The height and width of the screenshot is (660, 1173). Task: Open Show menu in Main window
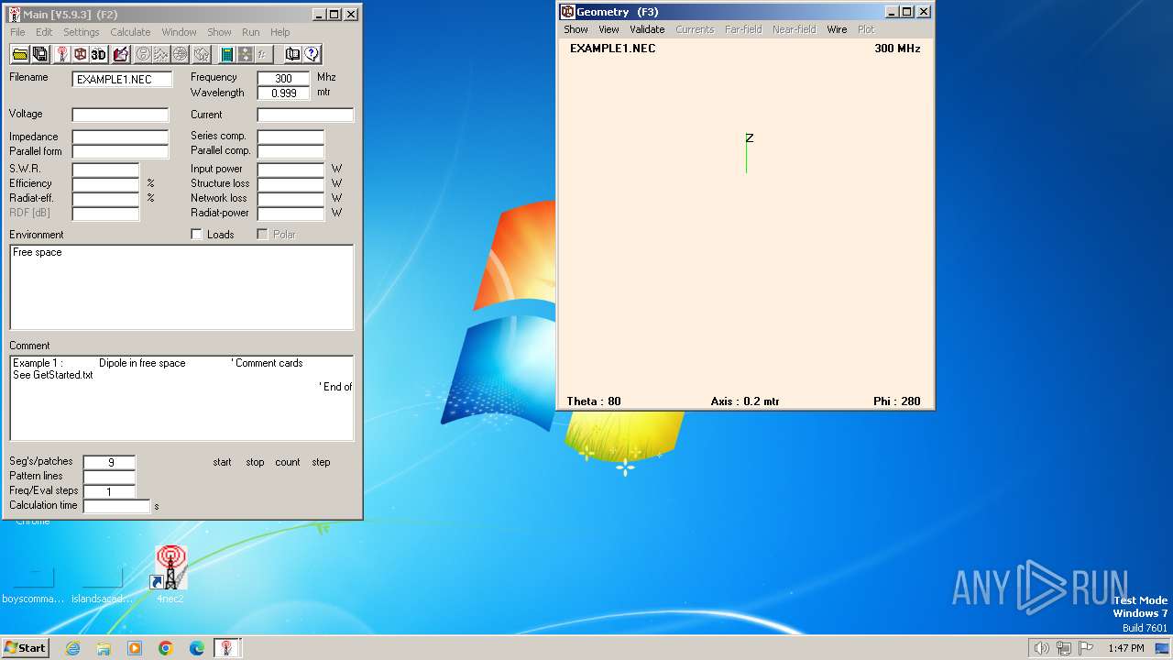click(x=219, y=32)
